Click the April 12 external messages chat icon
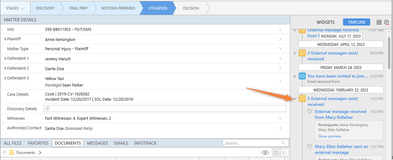 point(302,53)
